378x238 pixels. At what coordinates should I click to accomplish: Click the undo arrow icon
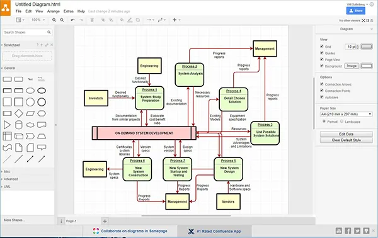(x=73, y=20)
